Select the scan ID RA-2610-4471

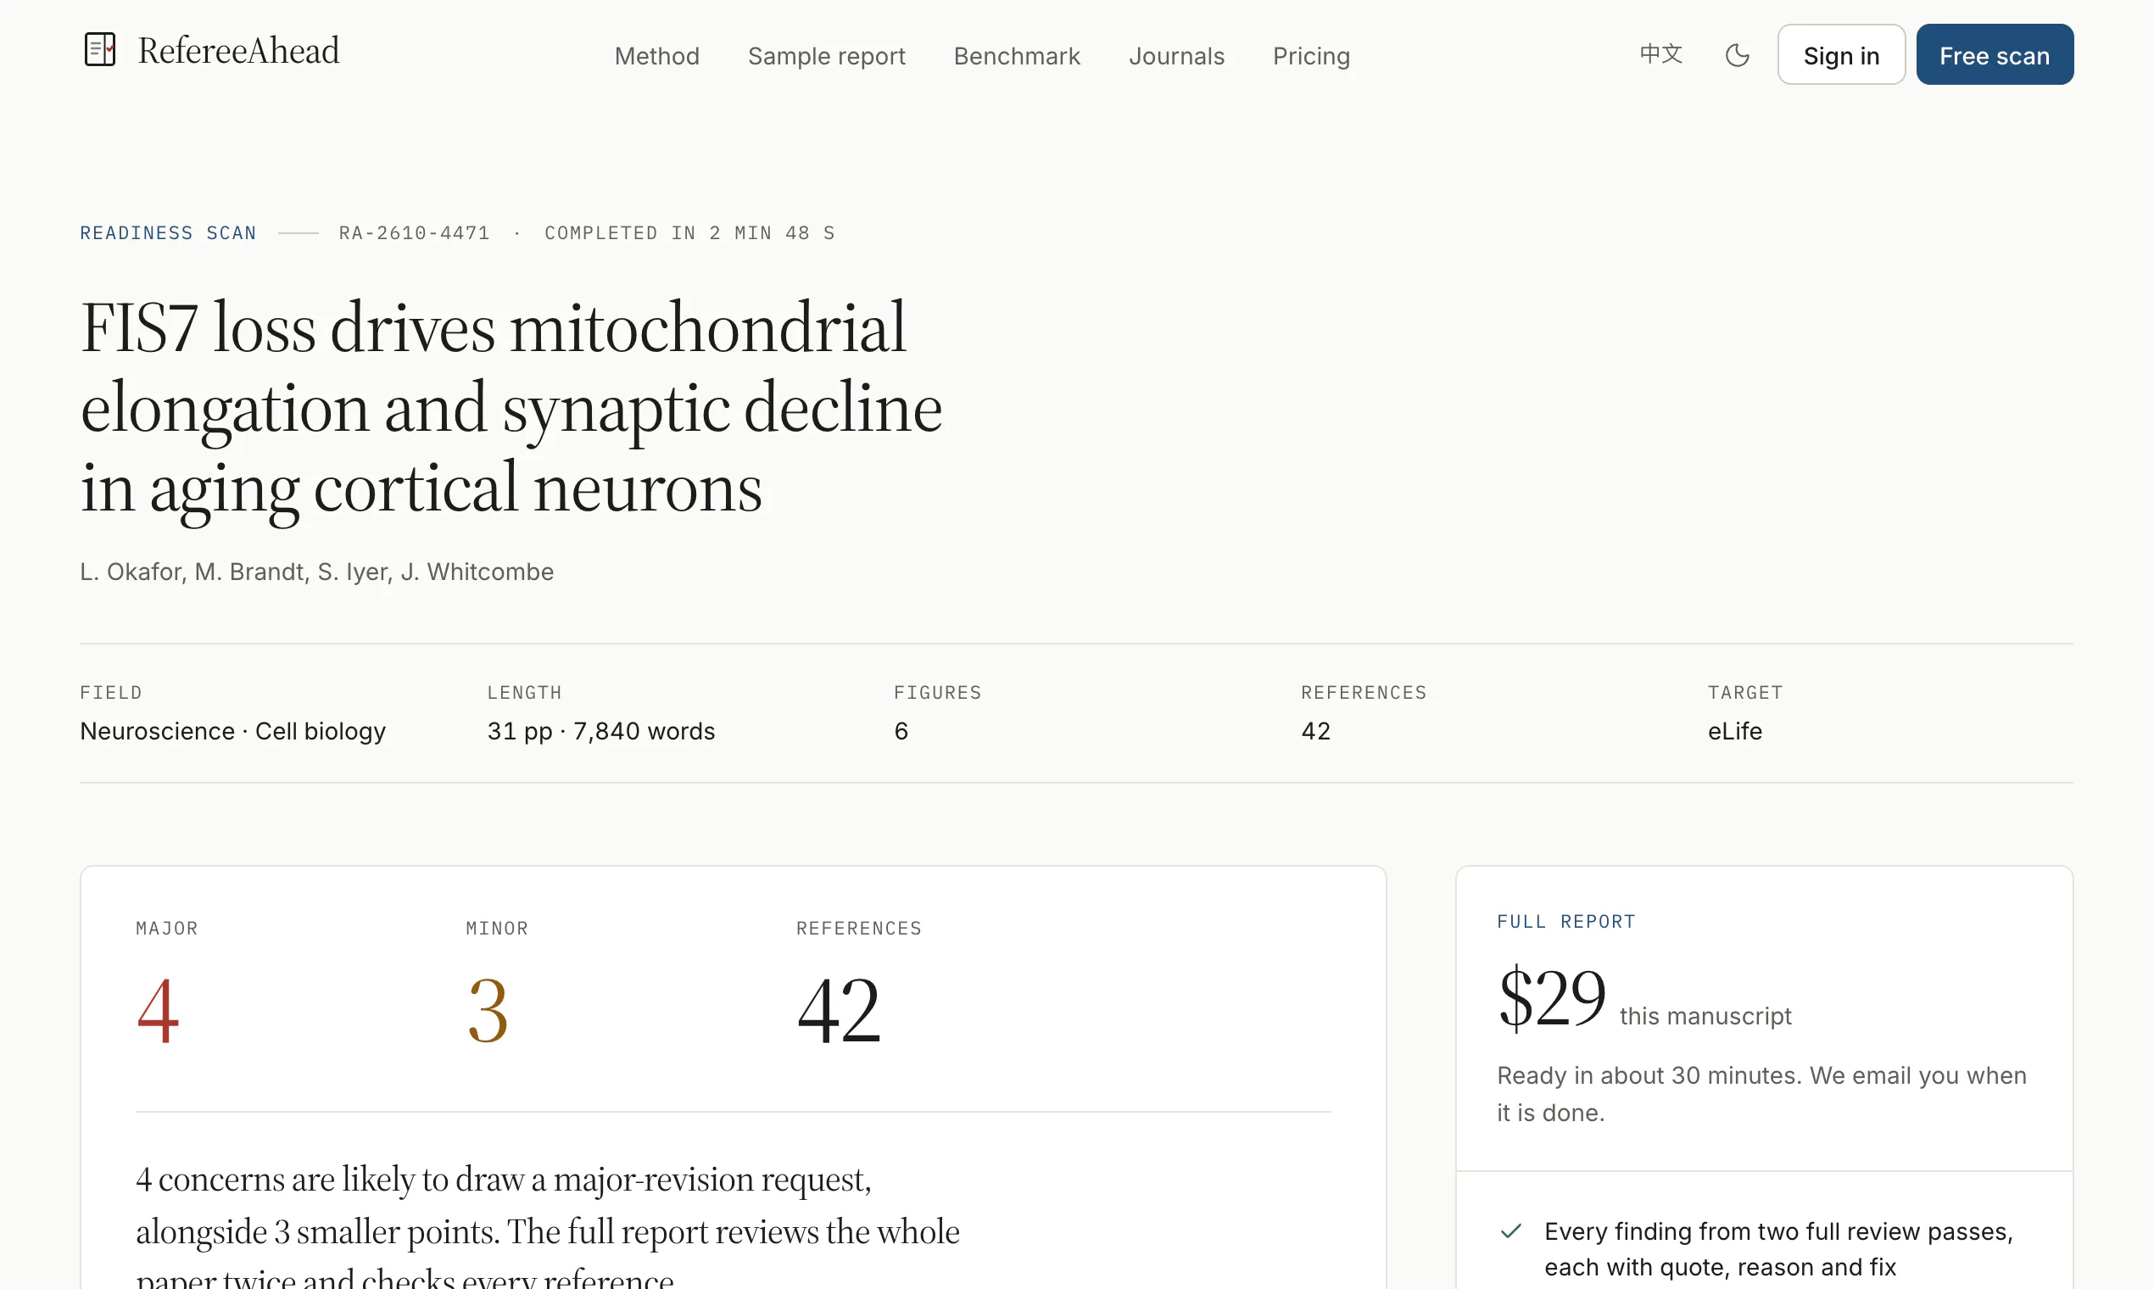pyautogui.click(x=415, y=233)
